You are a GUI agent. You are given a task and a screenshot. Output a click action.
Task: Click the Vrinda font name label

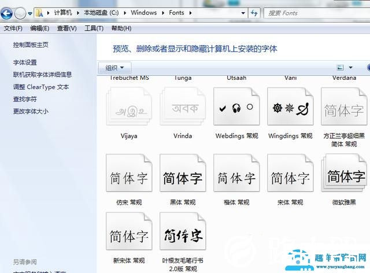[183, 136]
